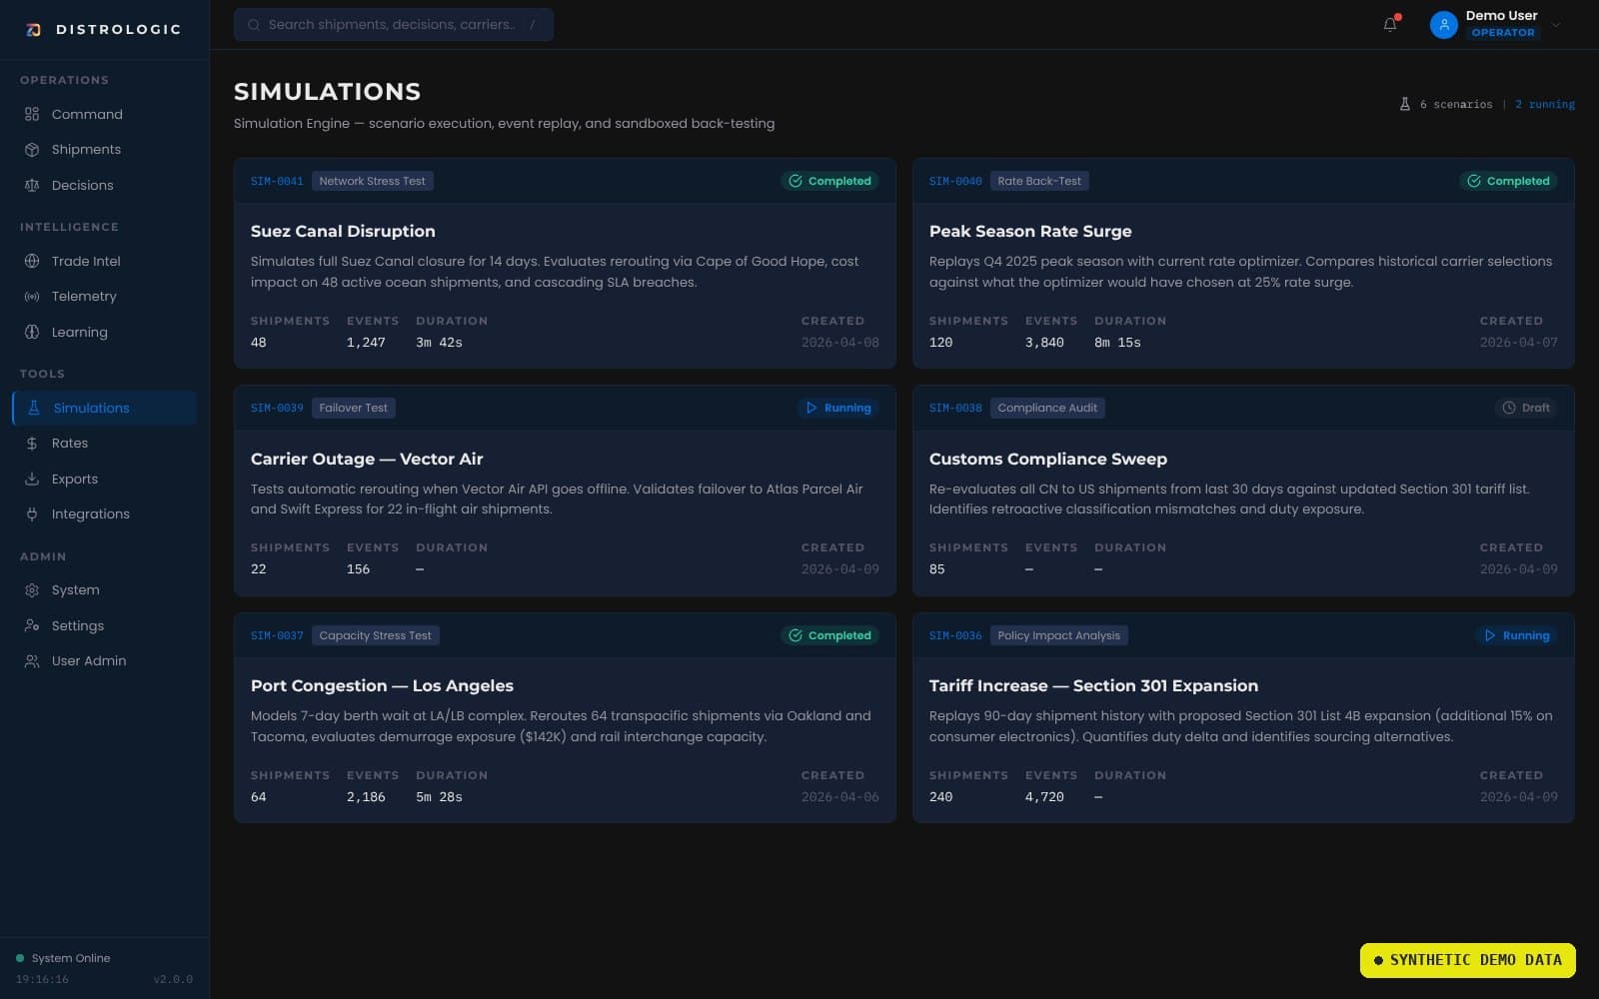The height and width of the screenshot is (999, 1599).
Task: Click the Trade Intel globe icon
Action: (32, 261)
